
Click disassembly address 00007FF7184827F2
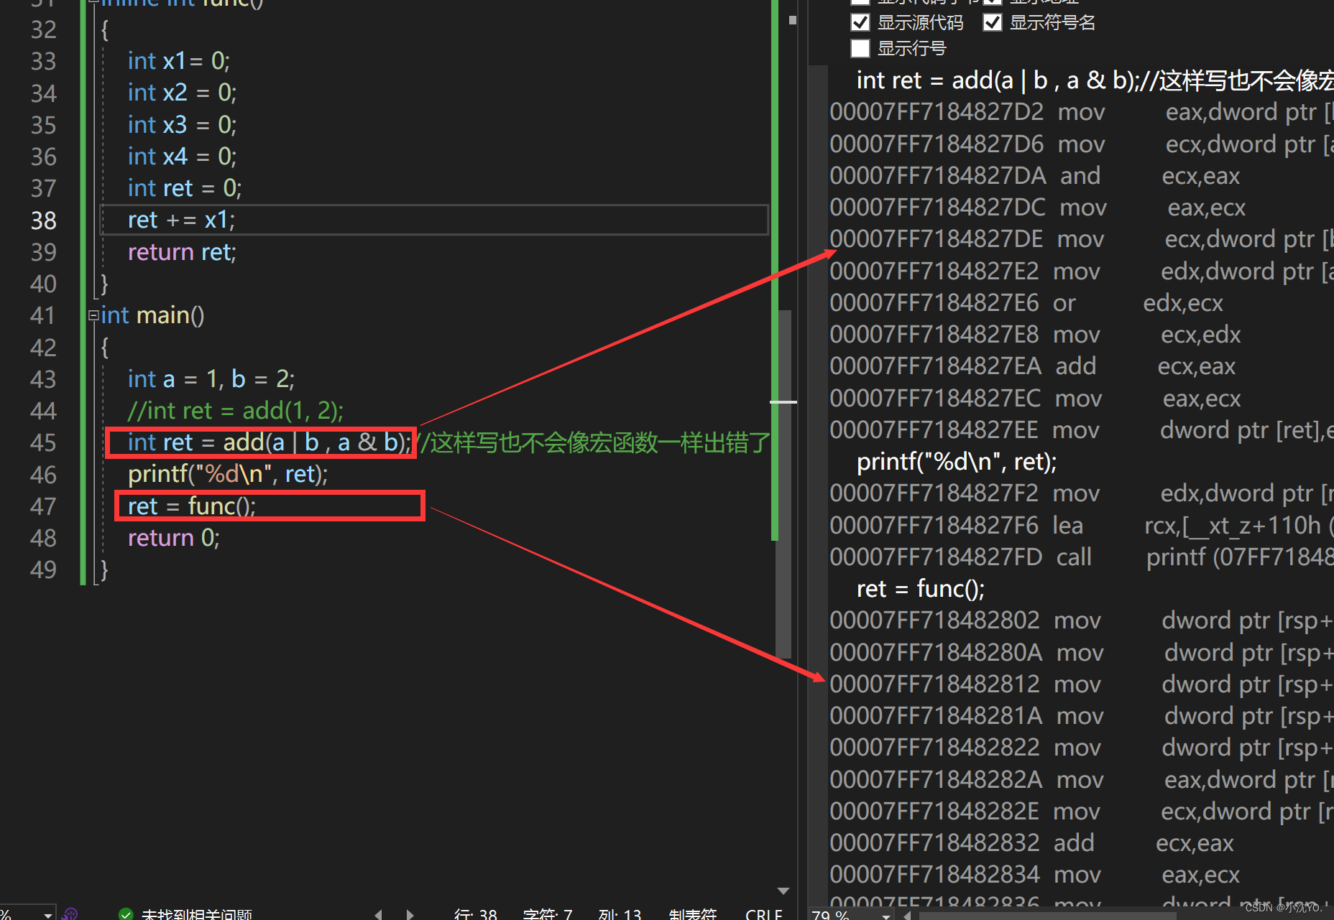click(934, 493)
